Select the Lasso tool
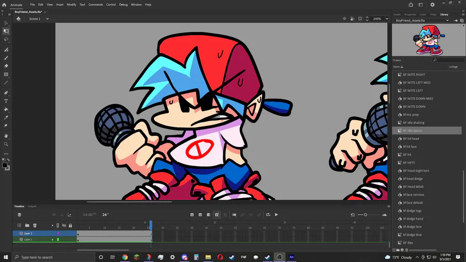The width and height of the screenshot is (466, 262). point(6,39)
